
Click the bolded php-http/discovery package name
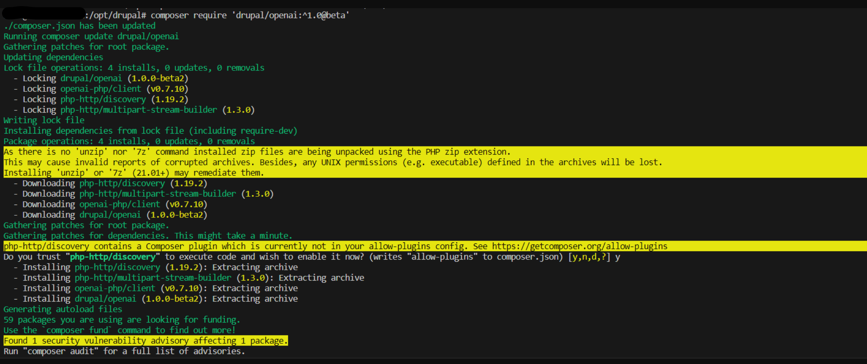coord(112,257)
